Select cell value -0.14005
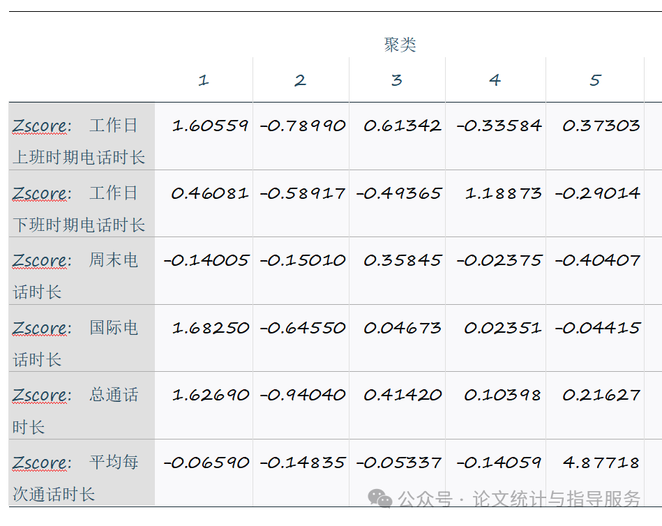This screenshot has width=662, height=526. 206,260
